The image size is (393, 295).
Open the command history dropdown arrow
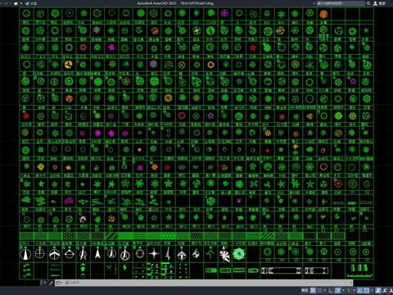(62, 283)
